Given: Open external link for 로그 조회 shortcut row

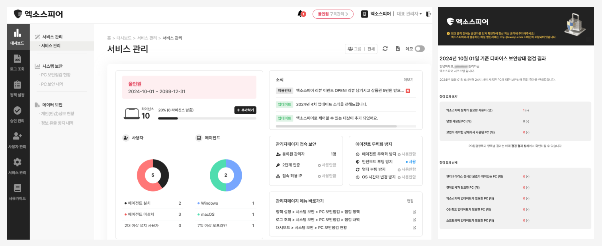Looking at the screenshot, I should click(414, 220).
